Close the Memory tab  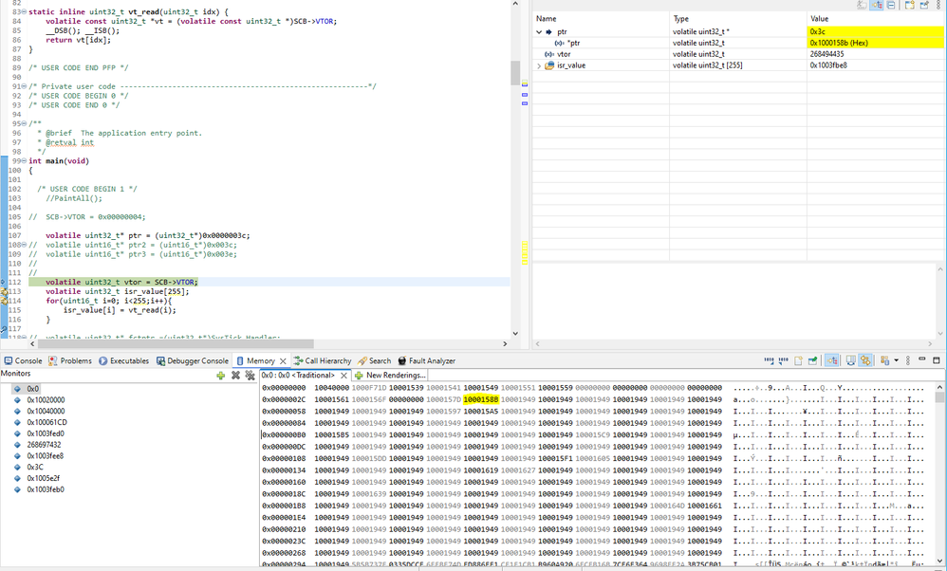283,361
